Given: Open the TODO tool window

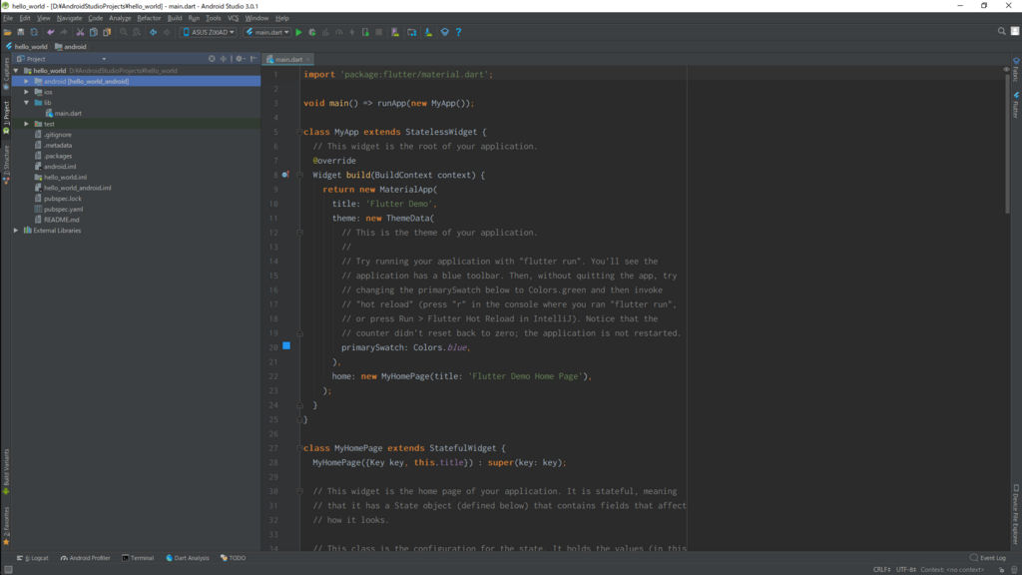Looking at the screenshot, I should coord(234,558).
